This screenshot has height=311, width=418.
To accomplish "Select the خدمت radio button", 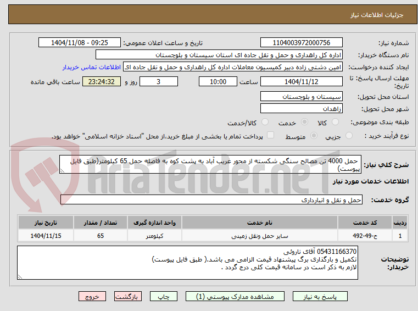I will tap(304, 122).
